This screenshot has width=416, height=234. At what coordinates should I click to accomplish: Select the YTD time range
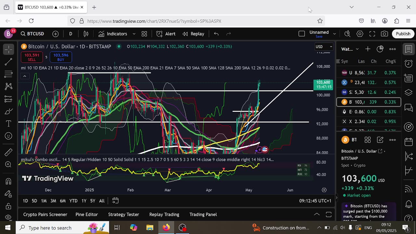[x=73, y=201]
